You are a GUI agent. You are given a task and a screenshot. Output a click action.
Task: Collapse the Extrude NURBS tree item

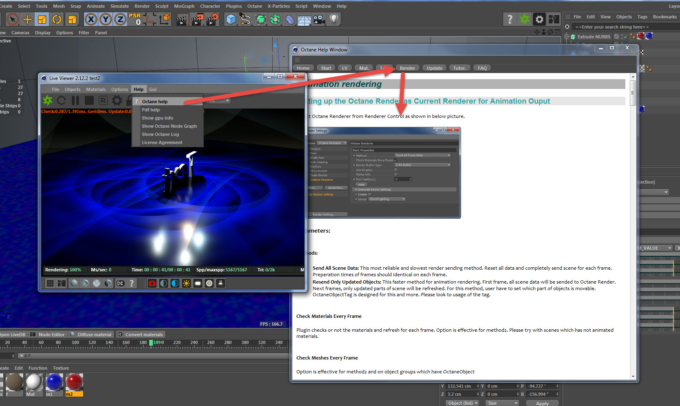click(566, 37)
